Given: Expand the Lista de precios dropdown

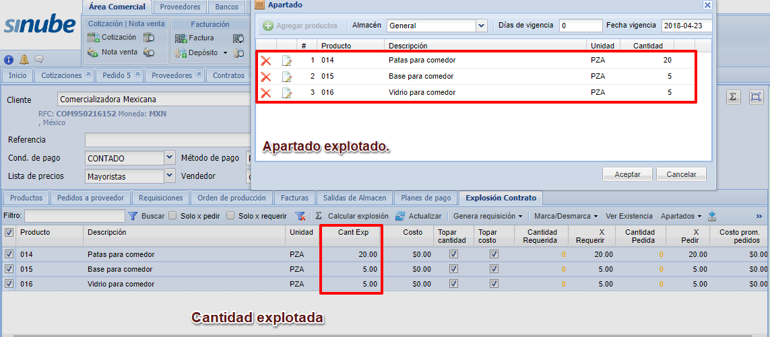Looking at the screenshot, I should pyautogui.click(x=169, y=176).
